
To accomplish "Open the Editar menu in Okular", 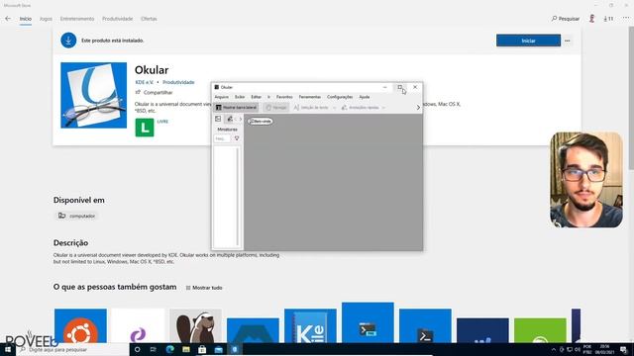I will pyautogui.click(x=256, y=97).
